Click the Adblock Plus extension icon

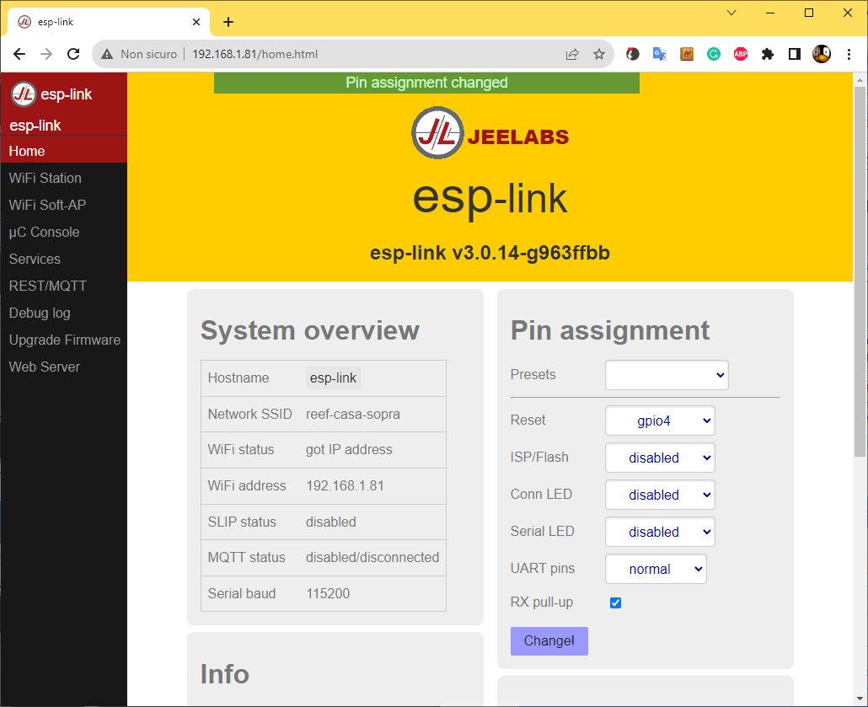(x=741, y=54)
